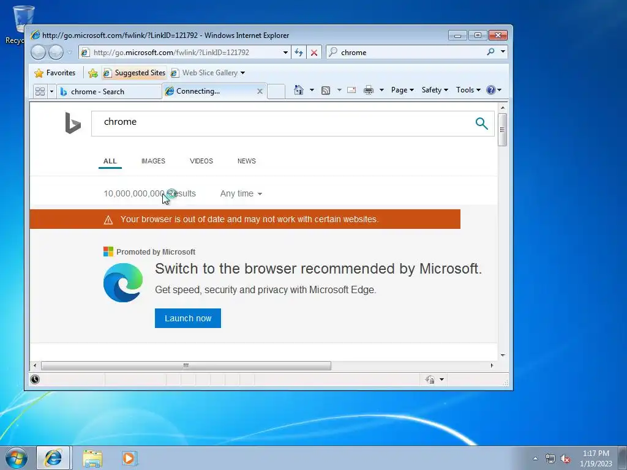The image size is (627, 470).
Task: Select the ALL results tab
Action: tap(110, 161)
